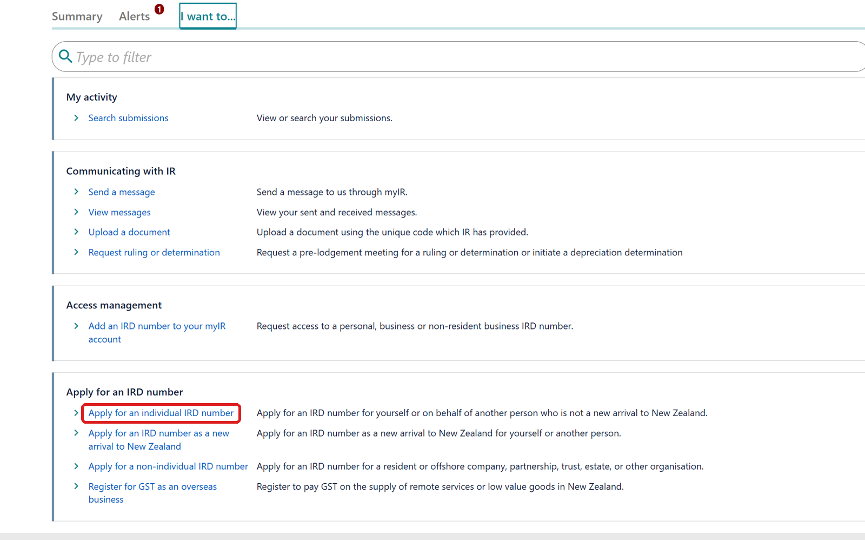Click chevron beside Search submissions

[76, 118]
